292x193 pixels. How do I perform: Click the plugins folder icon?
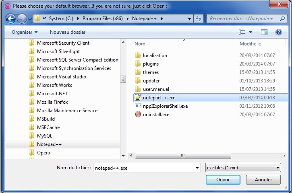(x=138, y=64)
